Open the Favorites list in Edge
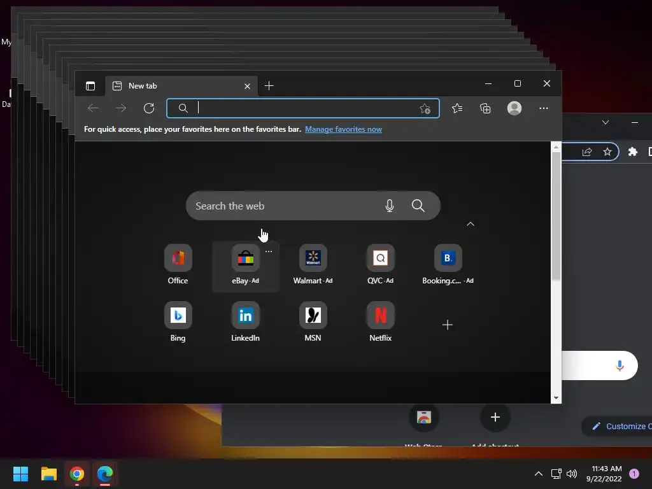Viewport: 652px width, 489px height. point(457,108)
